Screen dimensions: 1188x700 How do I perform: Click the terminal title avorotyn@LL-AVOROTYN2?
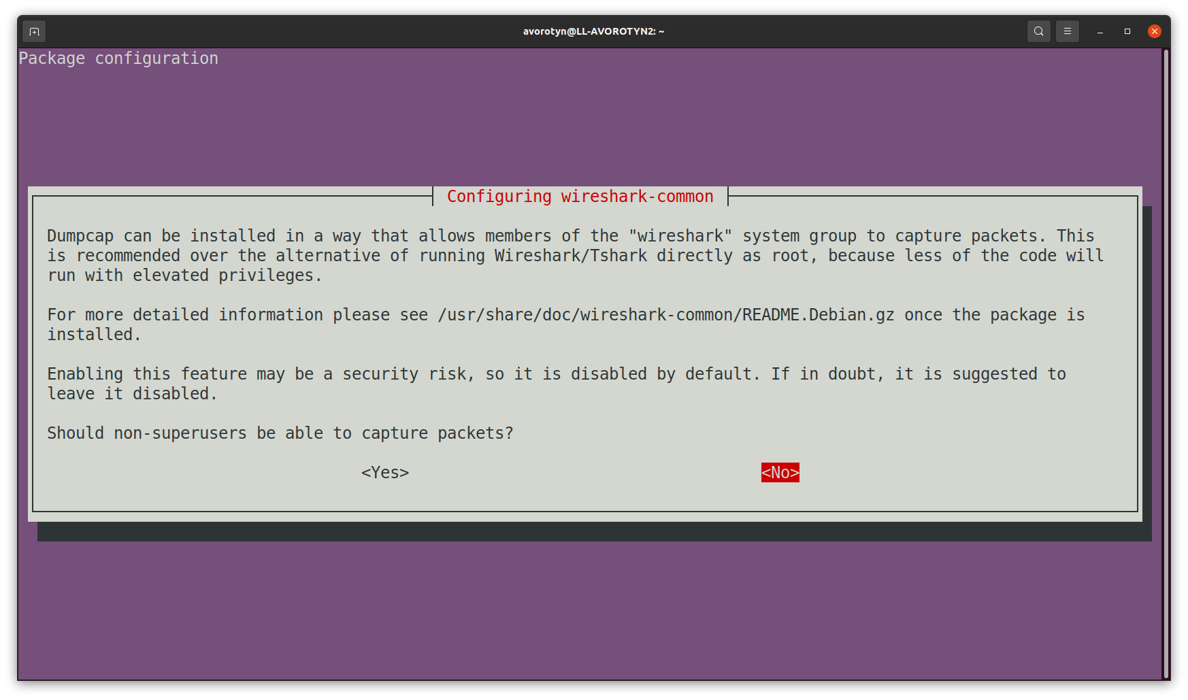(593, 31)
